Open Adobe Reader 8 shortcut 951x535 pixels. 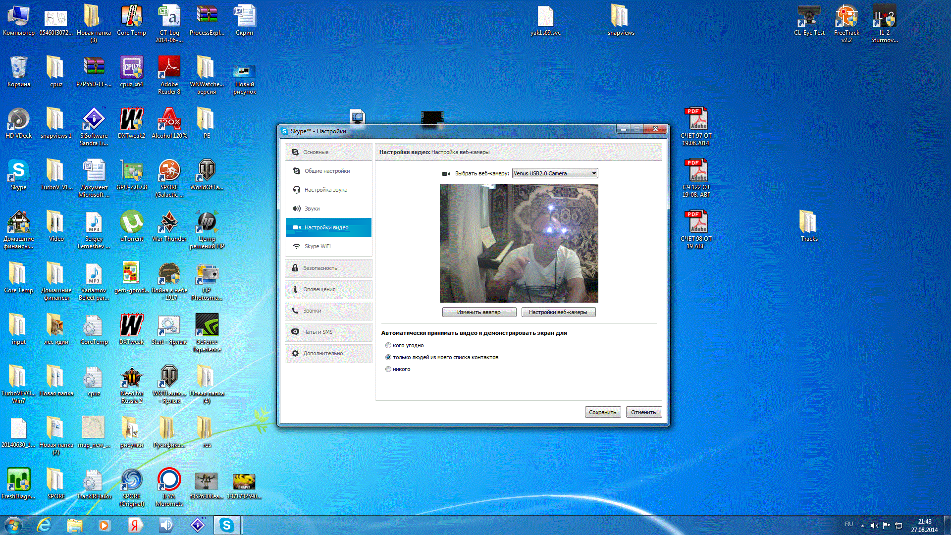169,75
